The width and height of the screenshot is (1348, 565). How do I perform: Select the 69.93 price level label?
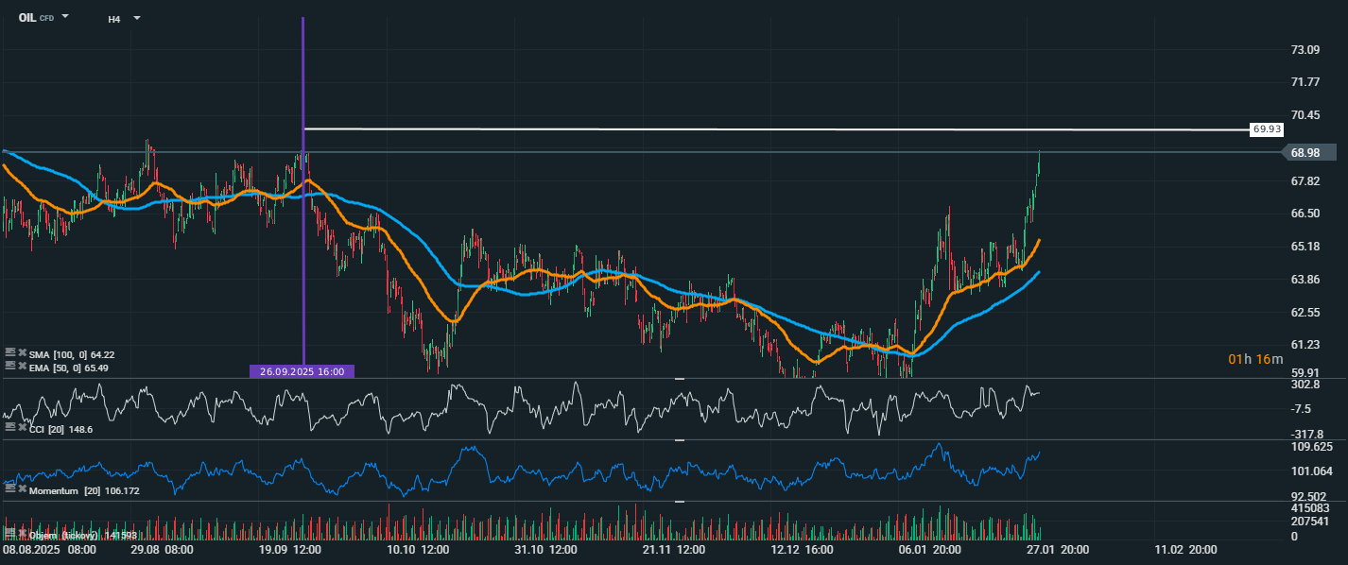pos(1265,128)
